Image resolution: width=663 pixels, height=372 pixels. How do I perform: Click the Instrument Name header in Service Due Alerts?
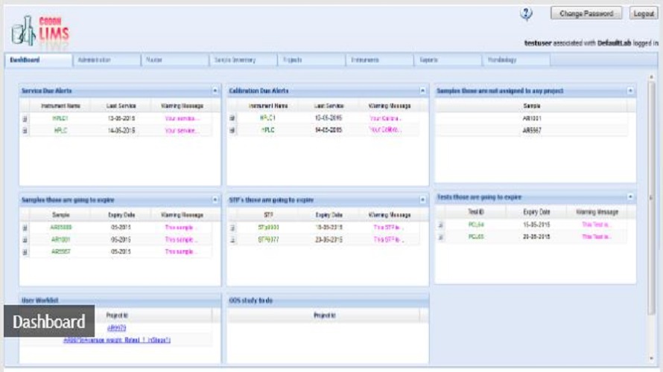[x=60, y=106]
